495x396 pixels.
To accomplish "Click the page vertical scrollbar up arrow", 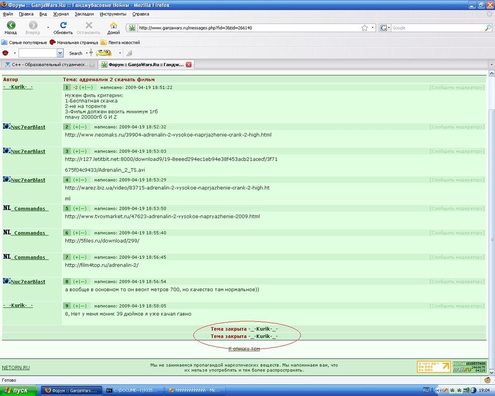I will point(491,73).
